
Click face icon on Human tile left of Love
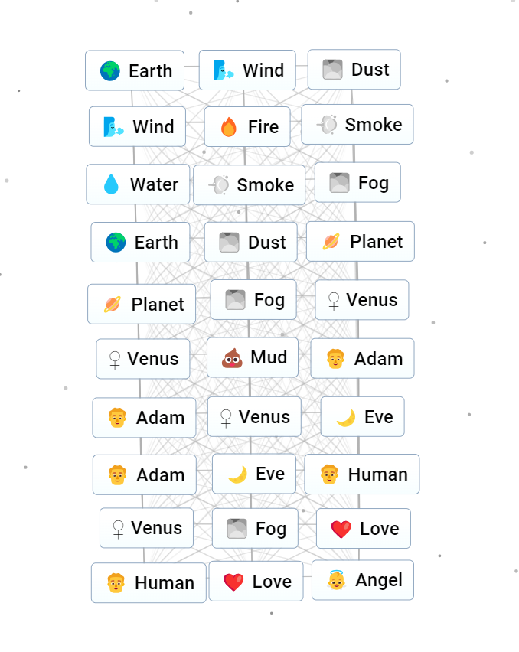click(116, 583)
